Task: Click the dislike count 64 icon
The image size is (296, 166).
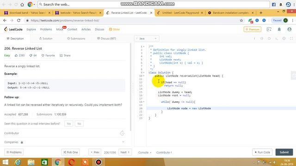Action: click(31, 55)
